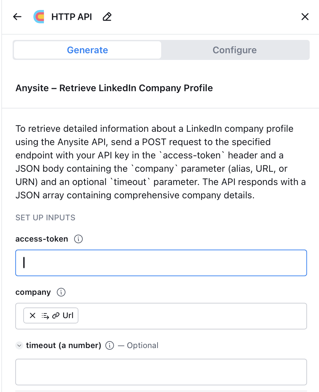
Task: Click the back arrow in the header
Action: pyautogui.click(x=17, y=16)
